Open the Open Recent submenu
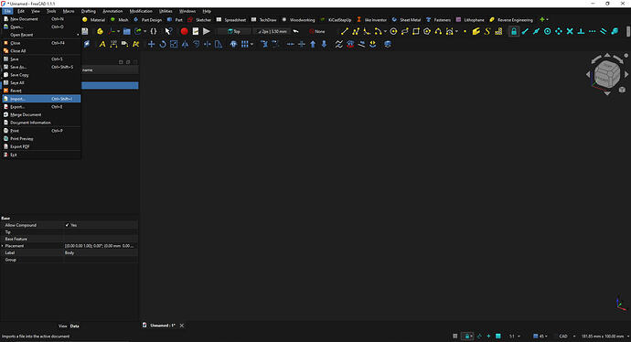 [41, 35]
